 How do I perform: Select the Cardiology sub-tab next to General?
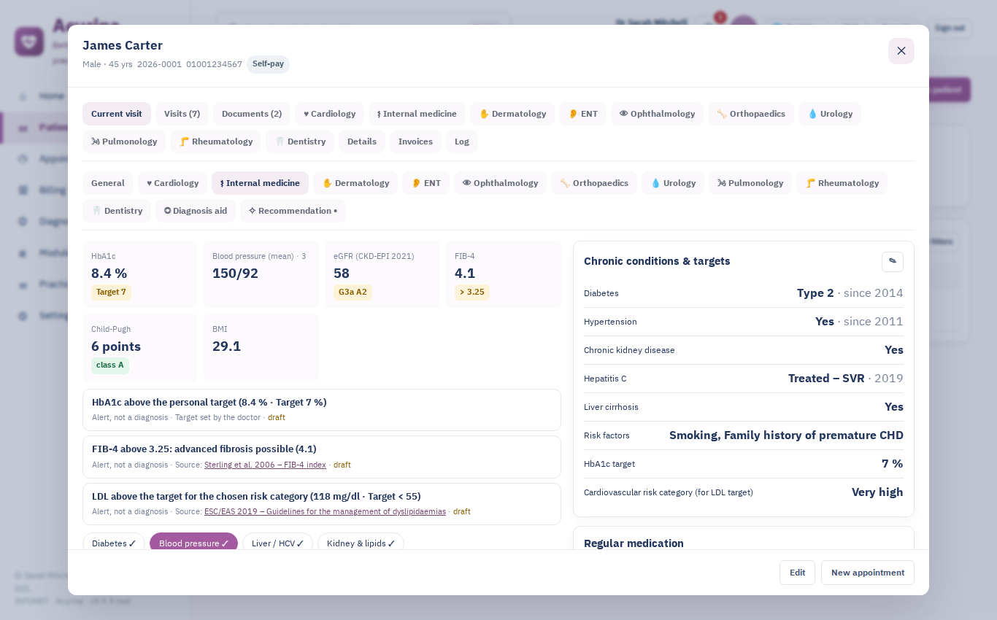(172, 183)
